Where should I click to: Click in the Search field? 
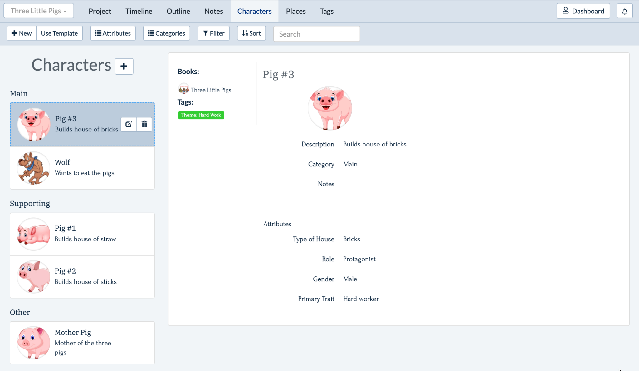coord(316,34)
